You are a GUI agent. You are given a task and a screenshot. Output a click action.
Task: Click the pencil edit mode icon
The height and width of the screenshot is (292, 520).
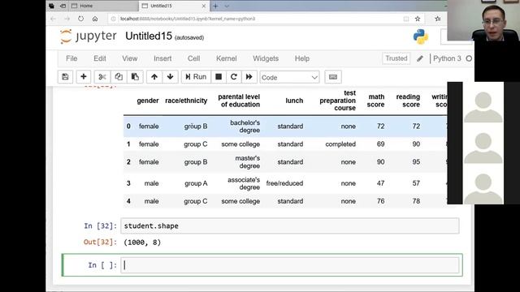coord(420,58)
